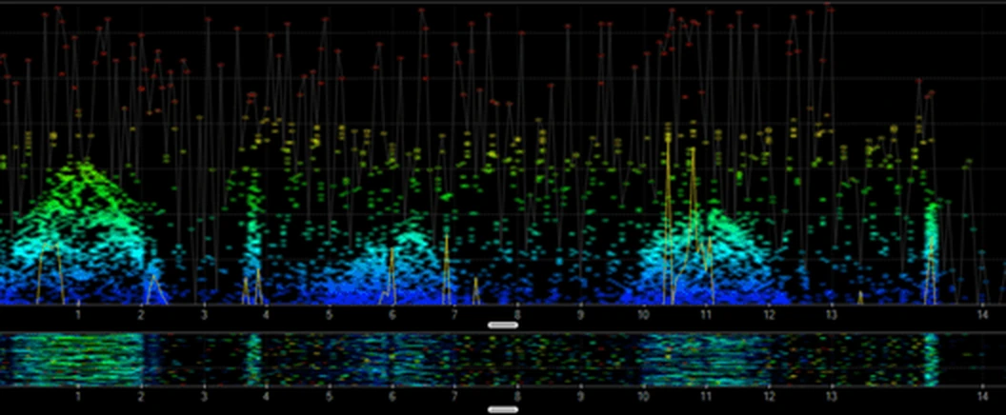Grab the scroll handle below the scatter plot
The image size is (1006, 415).
[502, 326]
